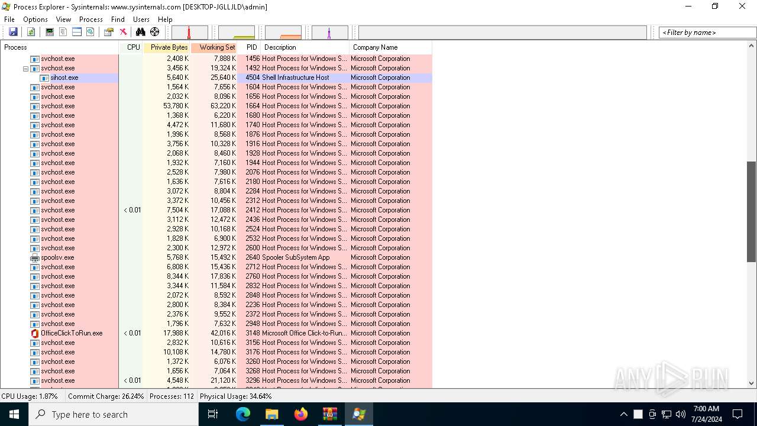Select svchost.exe with PID 1664
Viewport: 757px width, 426px height.
pos(216,106)
